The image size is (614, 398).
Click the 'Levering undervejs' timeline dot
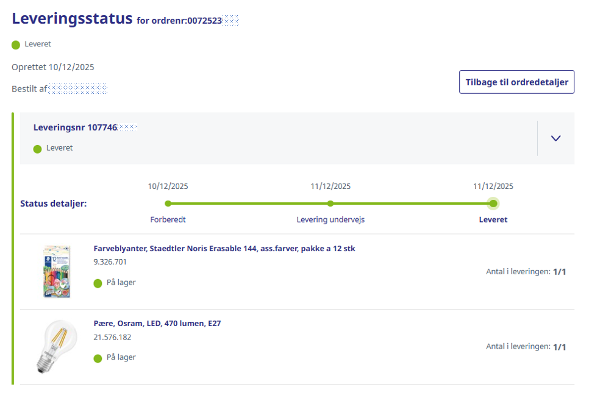point(330,204)
